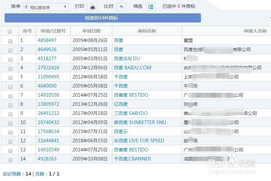
Task: Open trademark 车百度 LIVE FOR SPEED link
Action: click(x=139, y=140)
